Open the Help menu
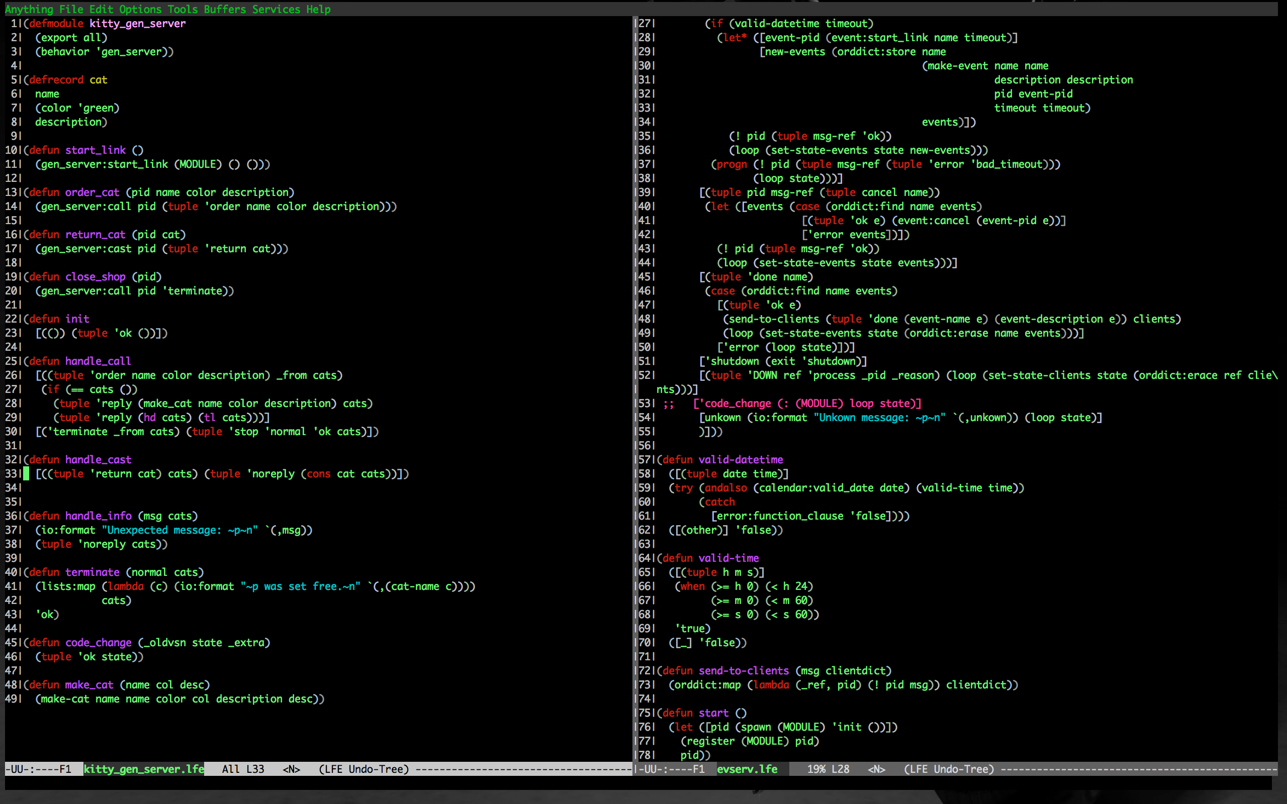This screenshot has width=1287, height=804. (318, 9)
